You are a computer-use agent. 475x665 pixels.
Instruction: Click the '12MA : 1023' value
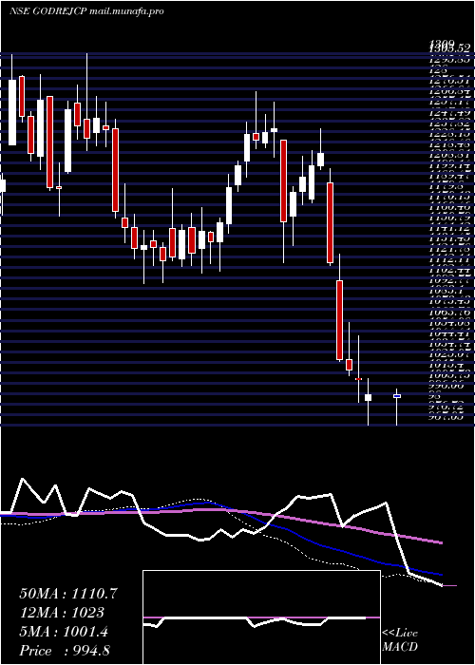pos(62,613)
